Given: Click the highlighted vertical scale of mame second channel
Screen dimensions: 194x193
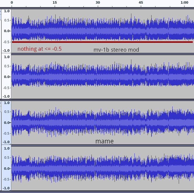Looking at the screenshot, I should 6,168.
